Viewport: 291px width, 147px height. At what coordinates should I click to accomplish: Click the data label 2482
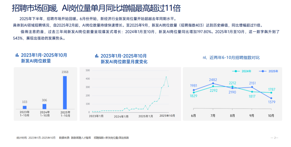point(213,80)
